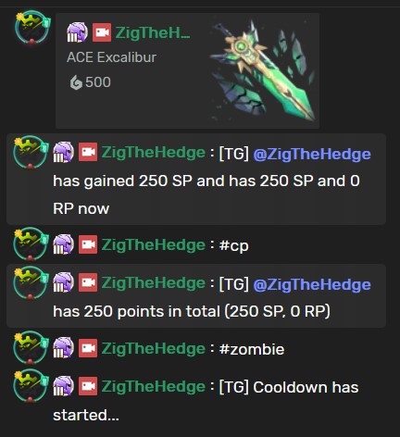Click the red camera badge on the Cooldown message

point(88,386)
